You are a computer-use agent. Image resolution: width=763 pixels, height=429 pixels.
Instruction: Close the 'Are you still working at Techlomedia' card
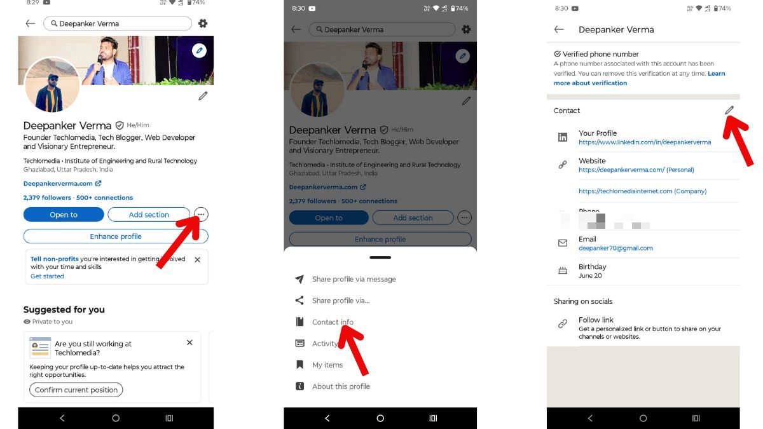coord(189,343)
